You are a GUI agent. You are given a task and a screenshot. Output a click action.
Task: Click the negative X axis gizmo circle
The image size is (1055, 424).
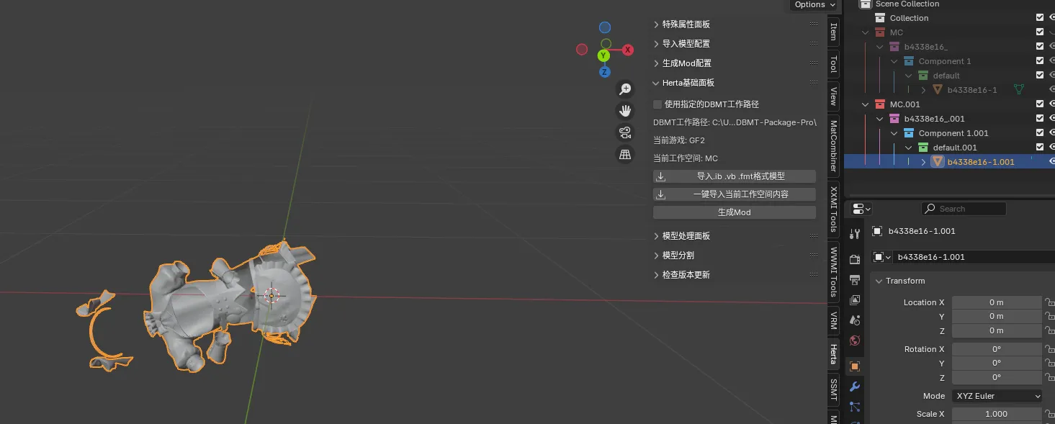coord(582,49)
